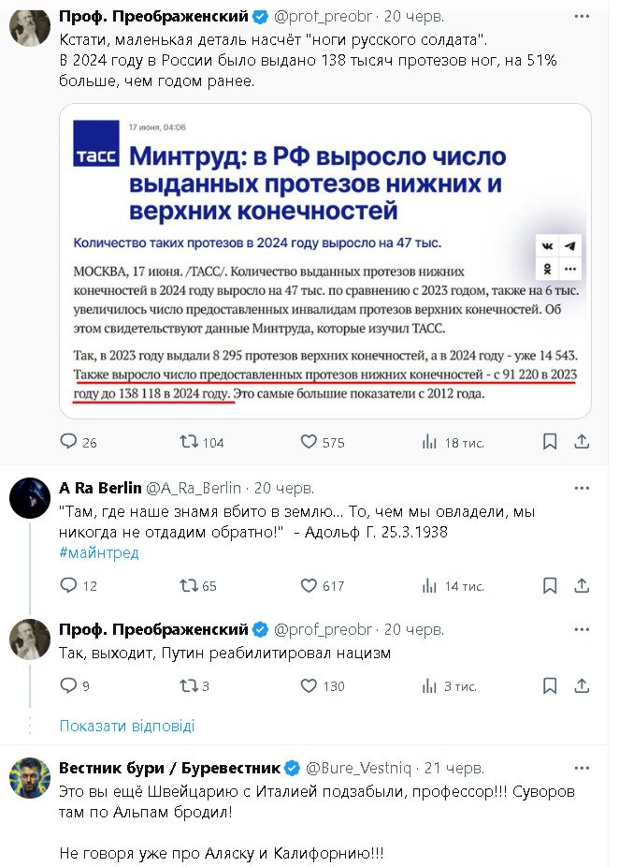Open more options for A Ra Berlin's tweet
619x867 pixels.
tap(582, 488)
